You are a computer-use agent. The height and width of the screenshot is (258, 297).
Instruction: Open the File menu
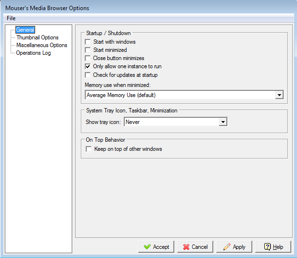click(x=11, y=18)
